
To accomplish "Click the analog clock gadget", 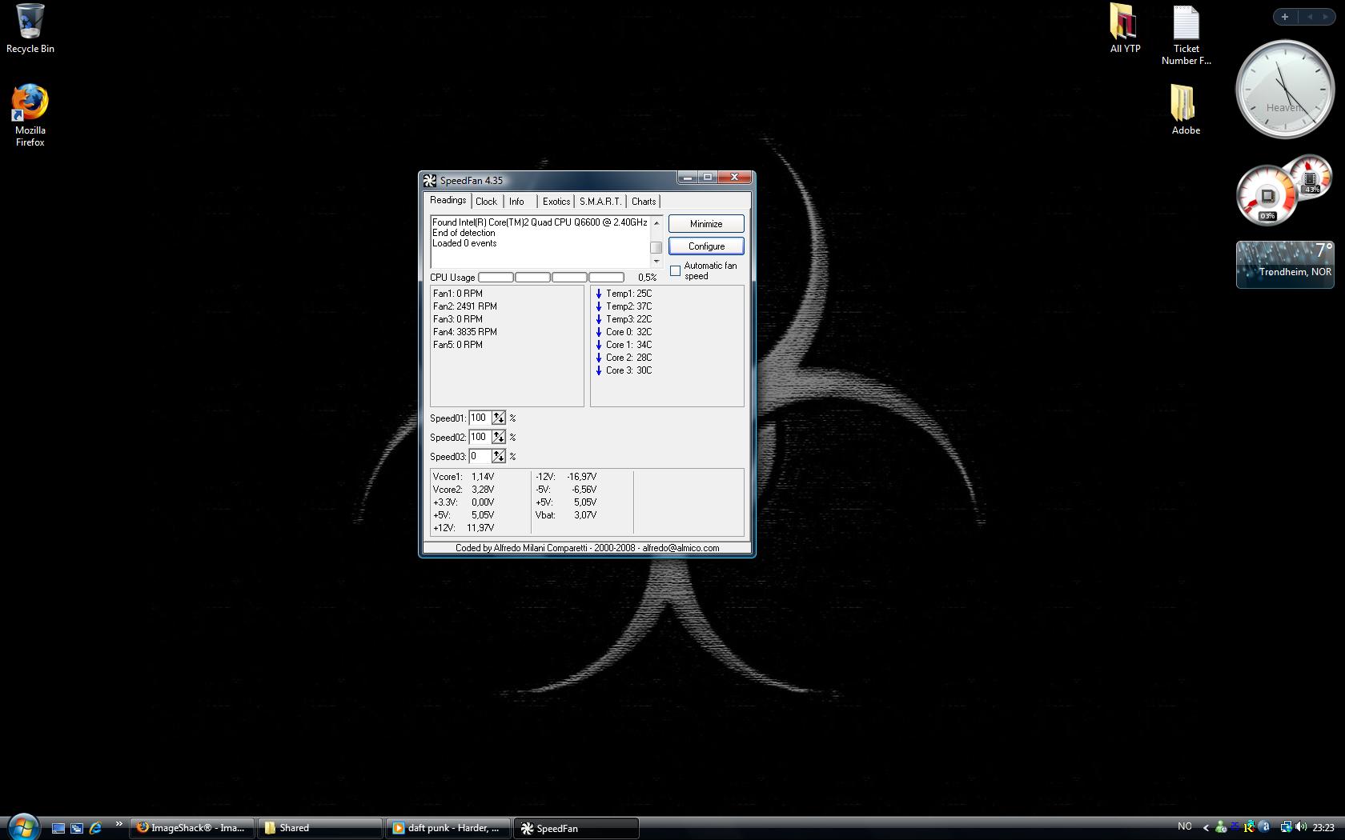I will coord(1285,90).
